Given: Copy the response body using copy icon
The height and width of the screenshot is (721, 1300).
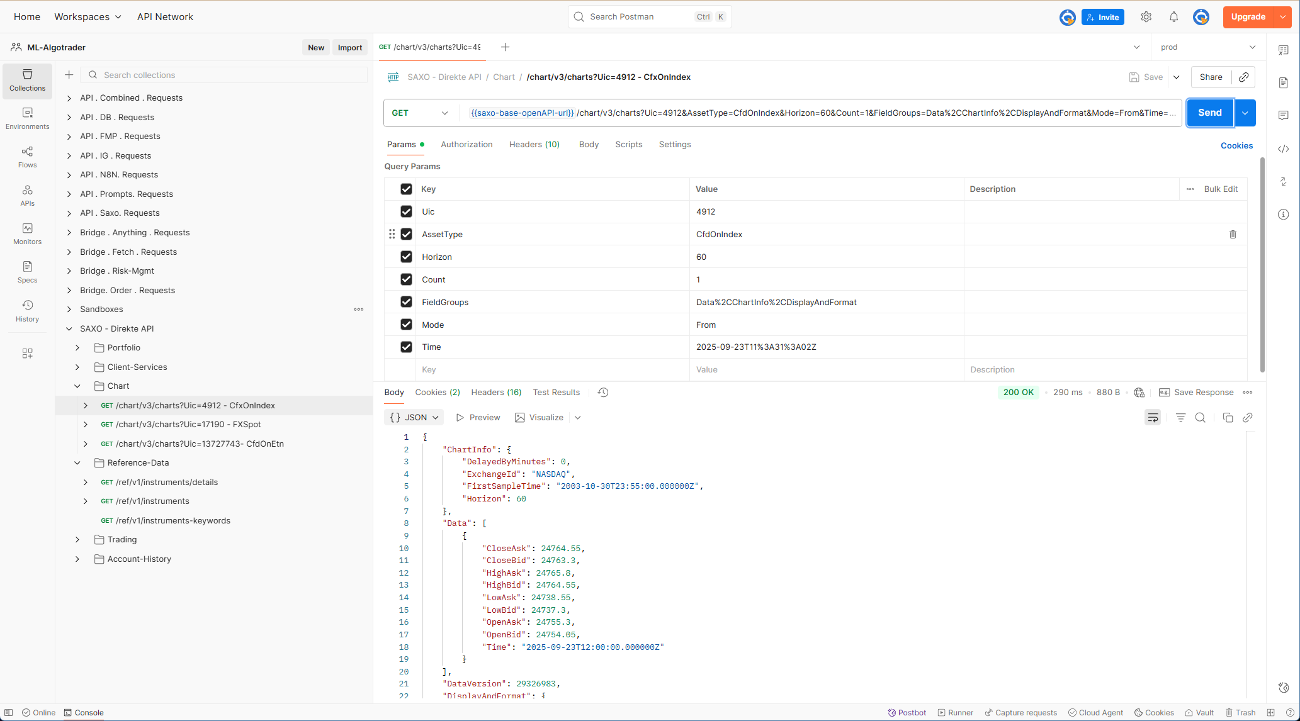Looking at the screenshot, I should tap(1228, 418).
